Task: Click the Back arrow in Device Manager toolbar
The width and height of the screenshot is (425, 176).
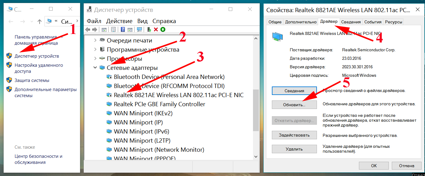Action: pos(88,29)
